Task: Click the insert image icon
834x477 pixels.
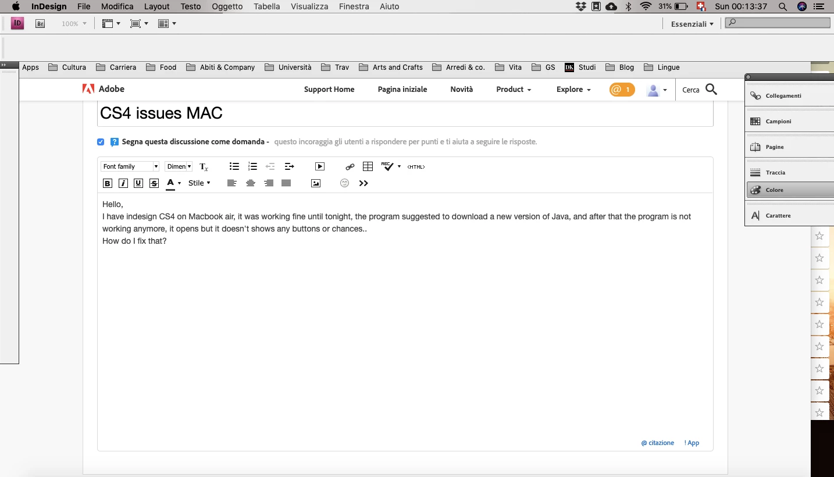Action: point(316,183)
